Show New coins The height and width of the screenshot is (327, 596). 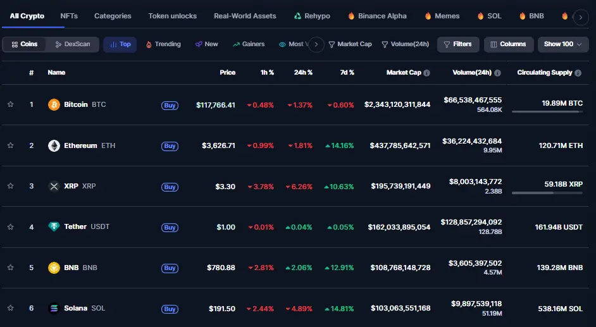207,44
